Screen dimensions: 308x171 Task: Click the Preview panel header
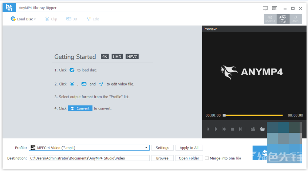click(x=254, y=29)
